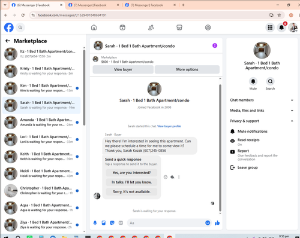Open Lori apartment conversation
Screen dimensions: 300x238
(41, 139)
